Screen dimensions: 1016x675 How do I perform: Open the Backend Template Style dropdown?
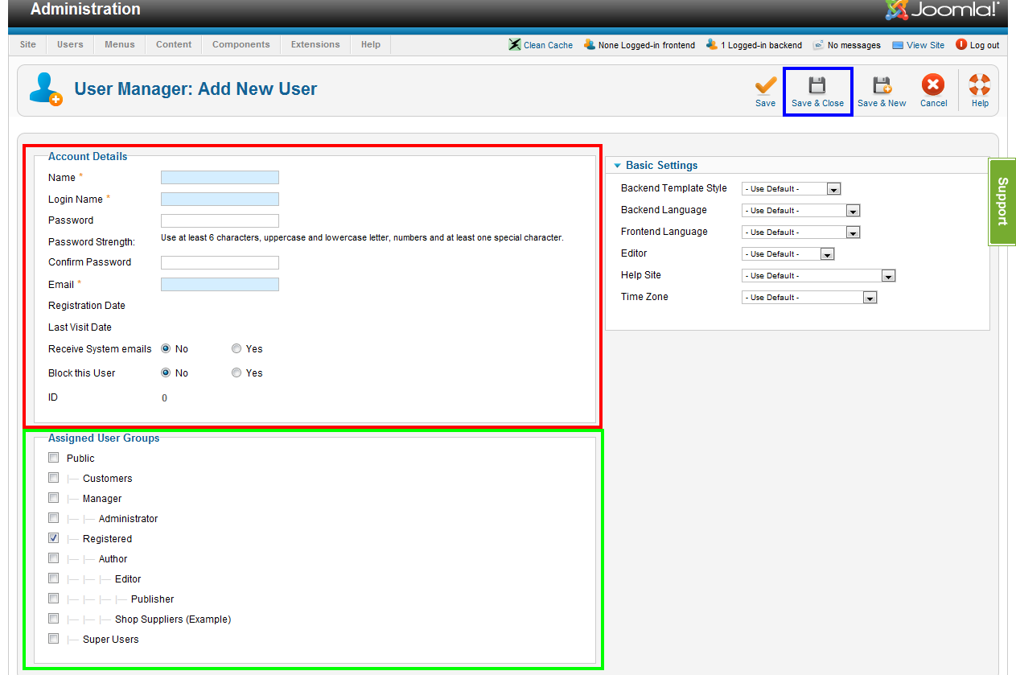(x=792, y=189)
